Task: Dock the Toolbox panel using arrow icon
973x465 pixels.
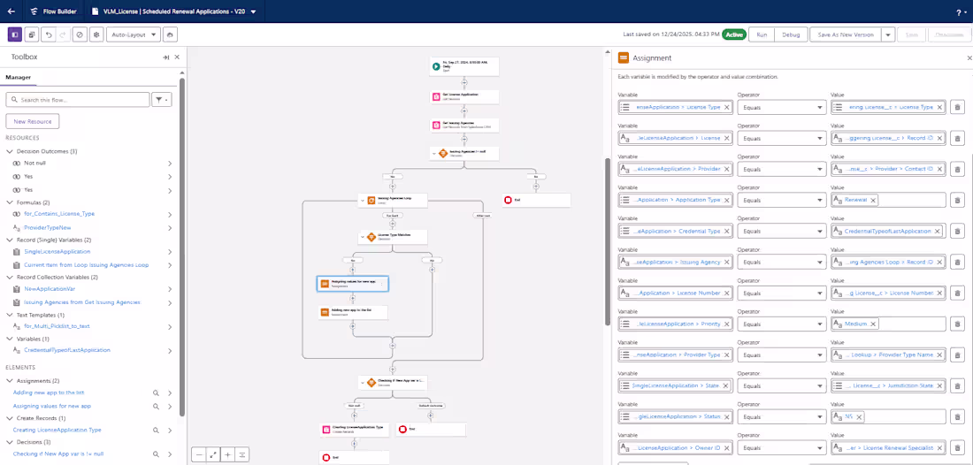Action: click(x=165, y=57)
